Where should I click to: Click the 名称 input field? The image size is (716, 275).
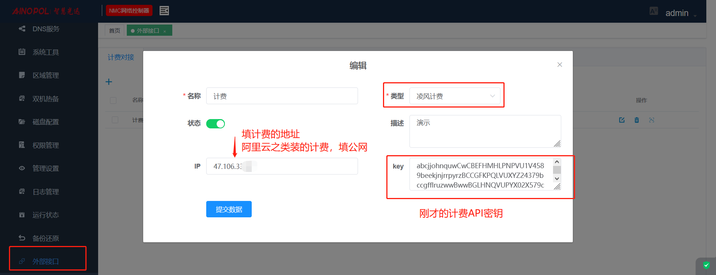point(282,96)
